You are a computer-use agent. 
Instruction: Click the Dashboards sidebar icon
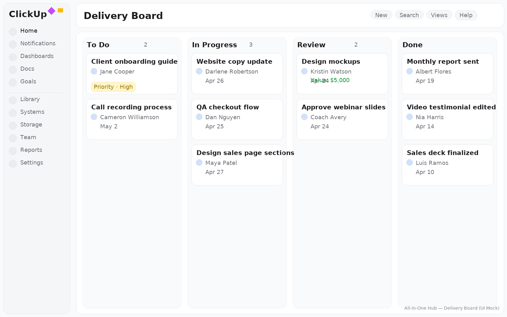tap(13, 57)
